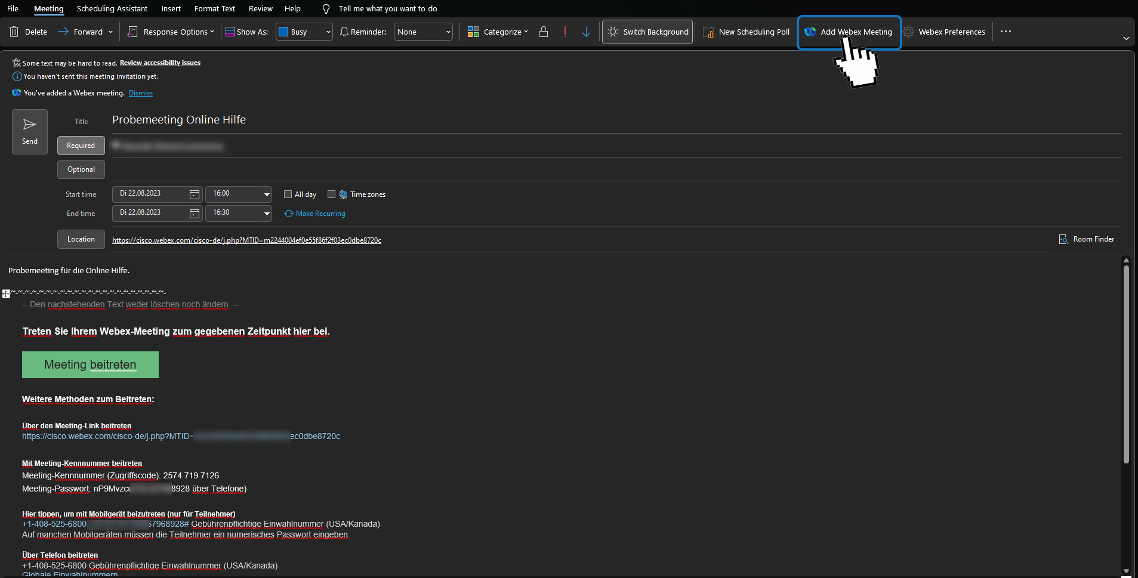
Task: Open Webex Preferences gear
Action: pos(944,32)
